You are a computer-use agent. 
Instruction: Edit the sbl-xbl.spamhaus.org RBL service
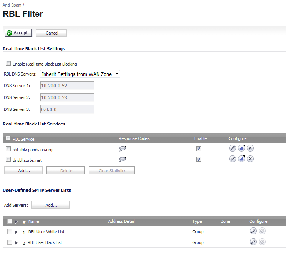(x=232, y=148)
